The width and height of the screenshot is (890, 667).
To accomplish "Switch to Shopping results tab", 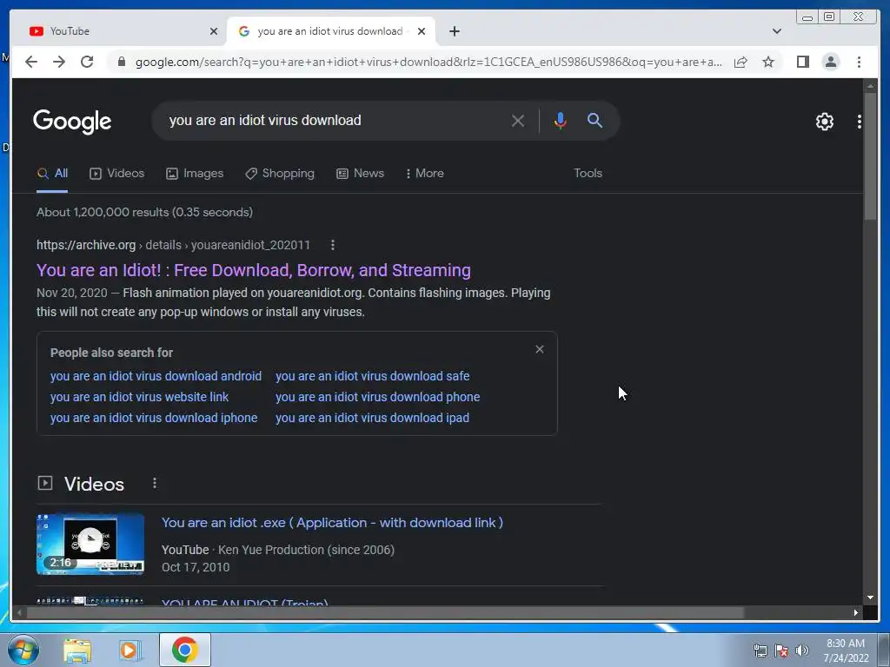I will point(279,174).
